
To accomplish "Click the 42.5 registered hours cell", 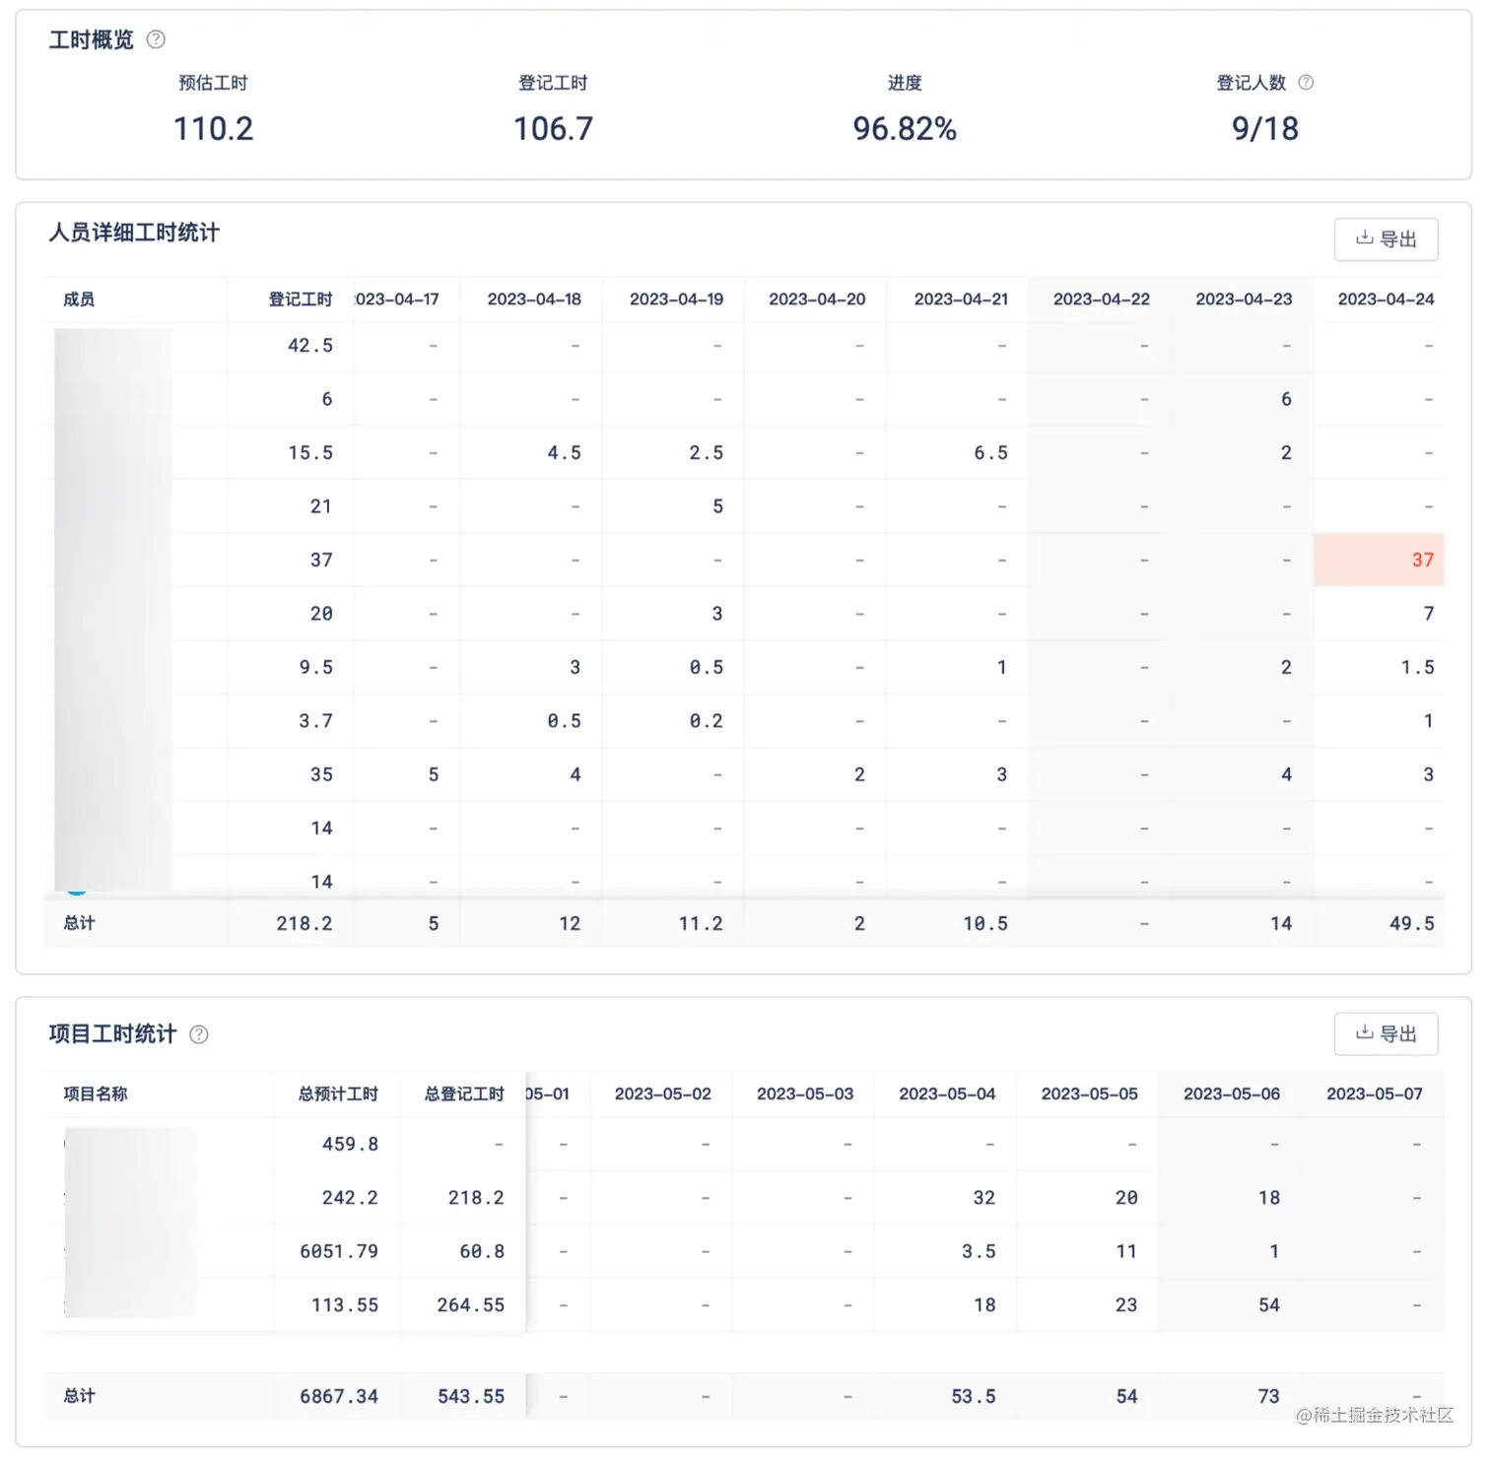I will [x=310, y=346].
